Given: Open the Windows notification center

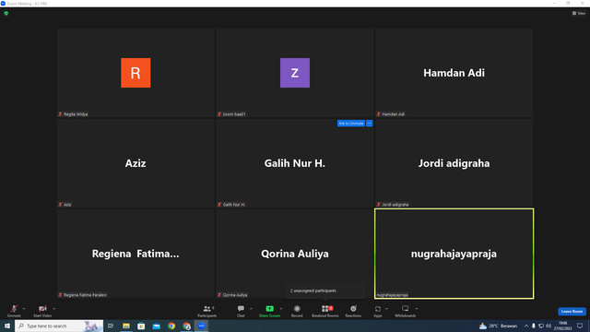Looking at the screenshot, I should click(580, 326).
